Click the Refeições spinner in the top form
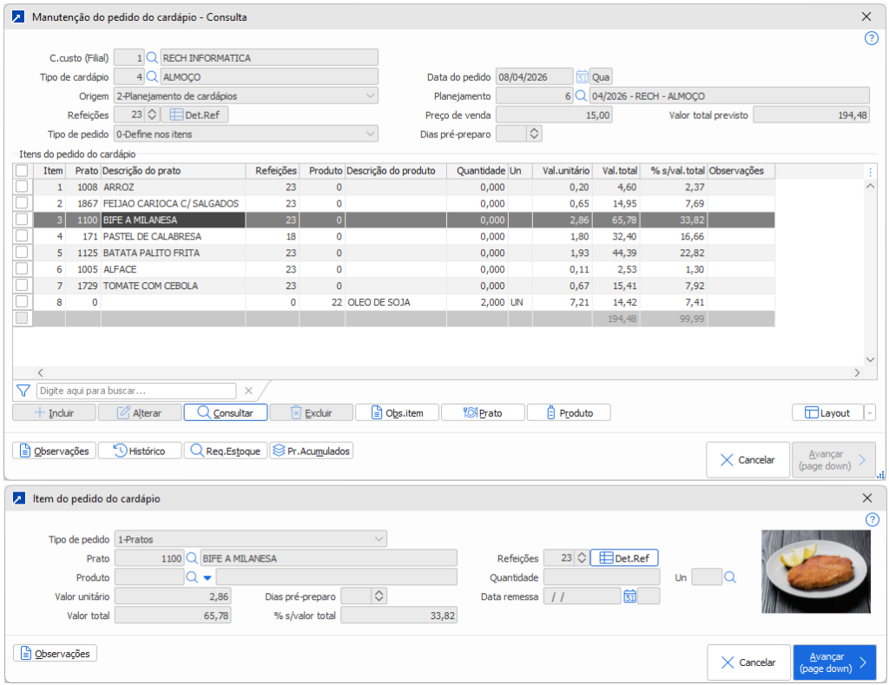This screenshot has height=685, width=889. tap(152, 115)
